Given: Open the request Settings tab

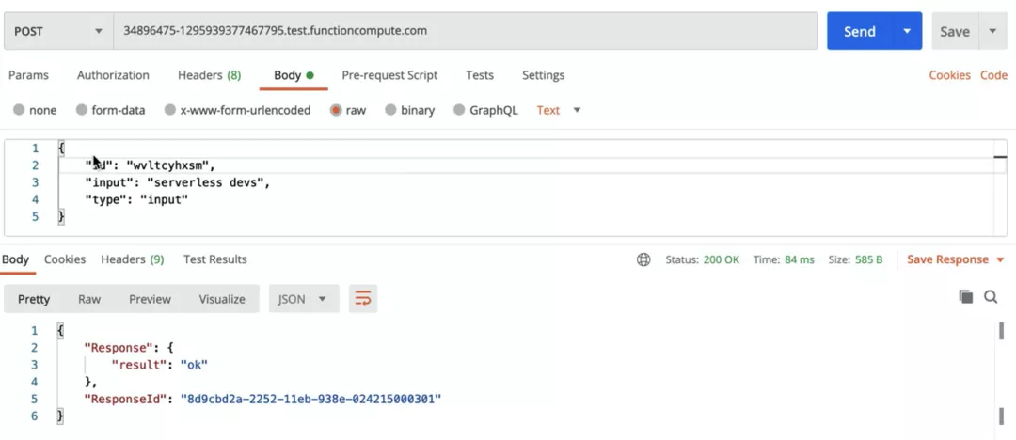Looking at the screenshot, I should tap(543, 75).
